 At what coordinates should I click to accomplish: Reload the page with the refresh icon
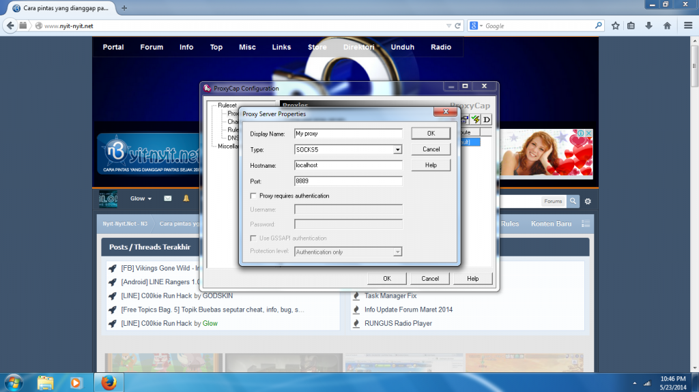point(458,26)
